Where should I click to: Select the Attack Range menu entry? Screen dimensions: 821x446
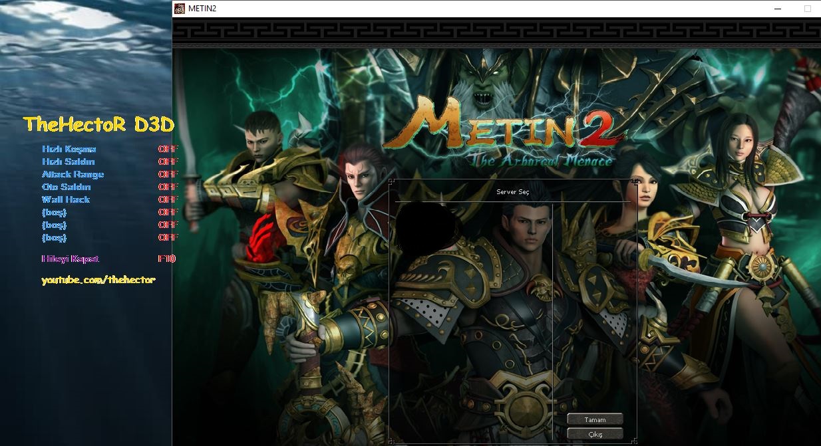coord(73,174)
